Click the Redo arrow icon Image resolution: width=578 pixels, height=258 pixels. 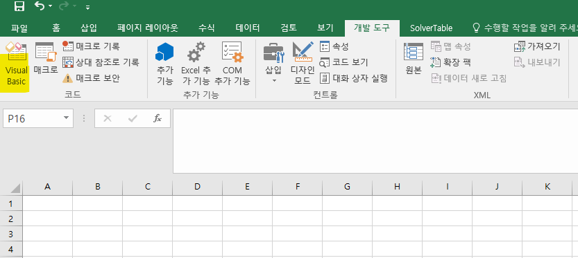(x=64, y=6)
